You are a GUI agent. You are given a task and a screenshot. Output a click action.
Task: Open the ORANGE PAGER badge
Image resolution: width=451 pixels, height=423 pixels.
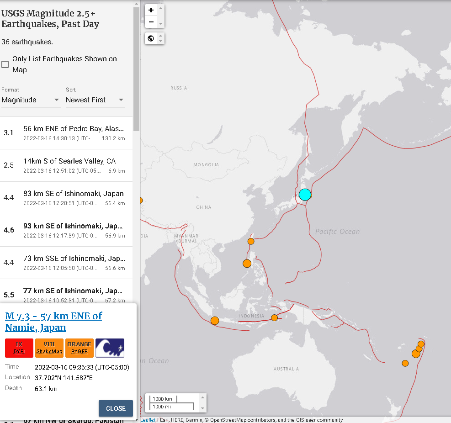pos(80,348)
